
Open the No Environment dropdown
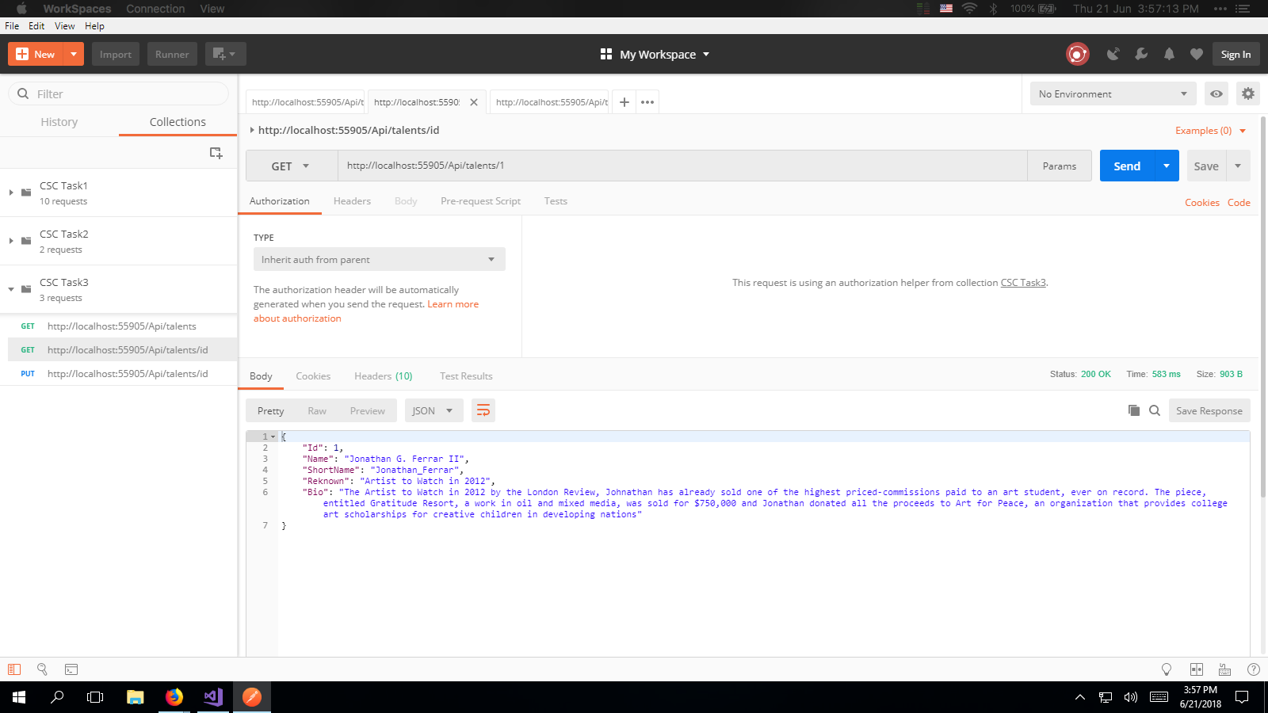pyautogui.click(x=1112, y=93)
